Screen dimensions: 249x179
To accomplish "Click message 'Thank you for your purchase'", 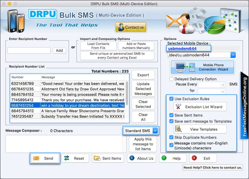I will 83,100.
